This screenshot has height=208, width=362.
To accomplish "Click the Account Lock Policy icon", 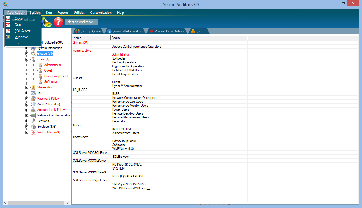I will click(33, 110).
